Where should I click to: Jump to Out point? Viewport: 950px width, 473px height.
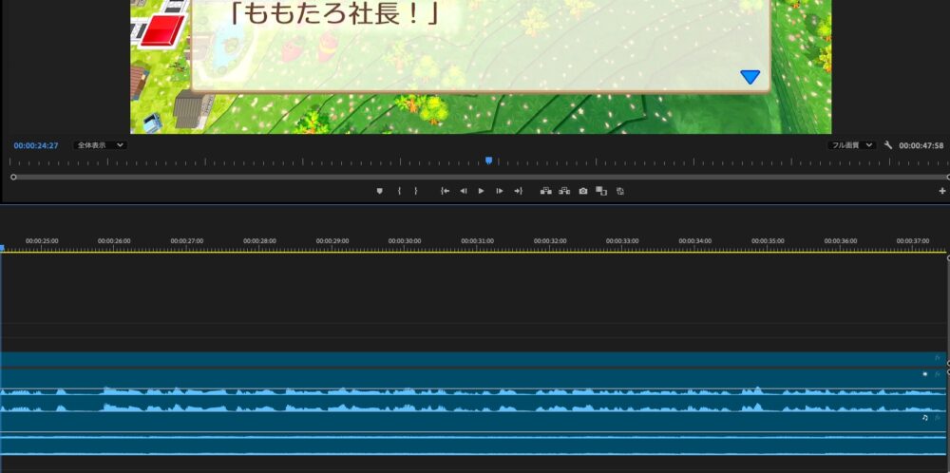tap(518, 191)
